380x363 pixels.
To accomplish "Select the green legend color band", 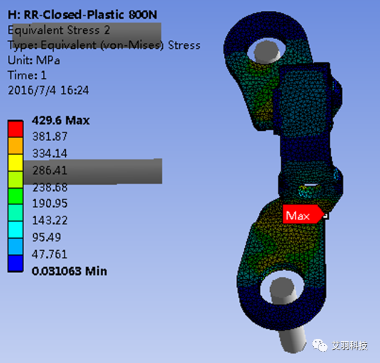I will pos(16,196).
